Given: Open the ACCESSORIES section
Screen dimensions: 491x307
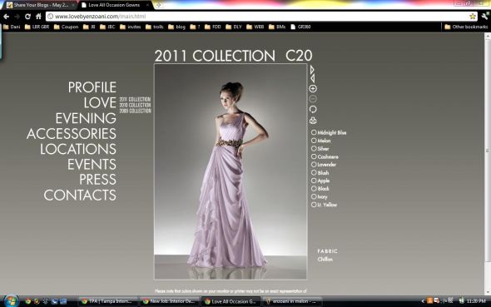Looking at the screenshot, I should click(72, 134).
